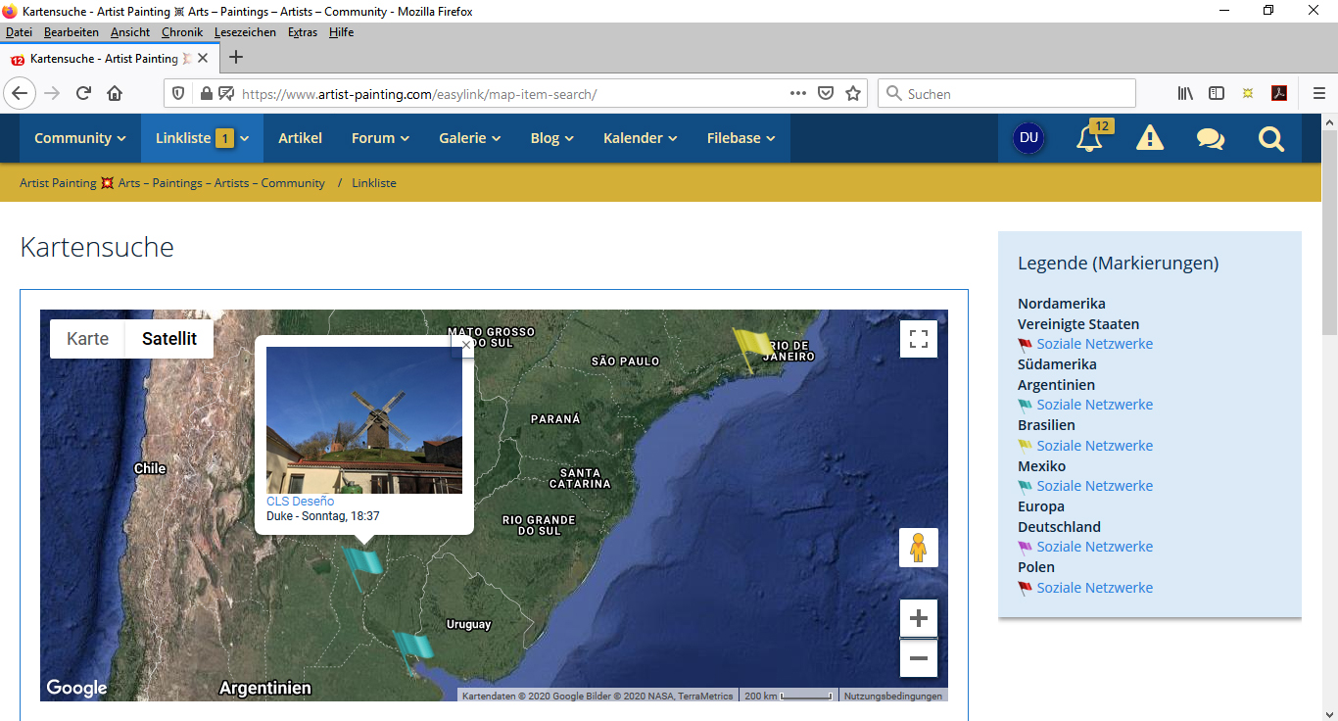Close the CLS Deseño info popup
1338x721 pixels.
coord(466,345)
